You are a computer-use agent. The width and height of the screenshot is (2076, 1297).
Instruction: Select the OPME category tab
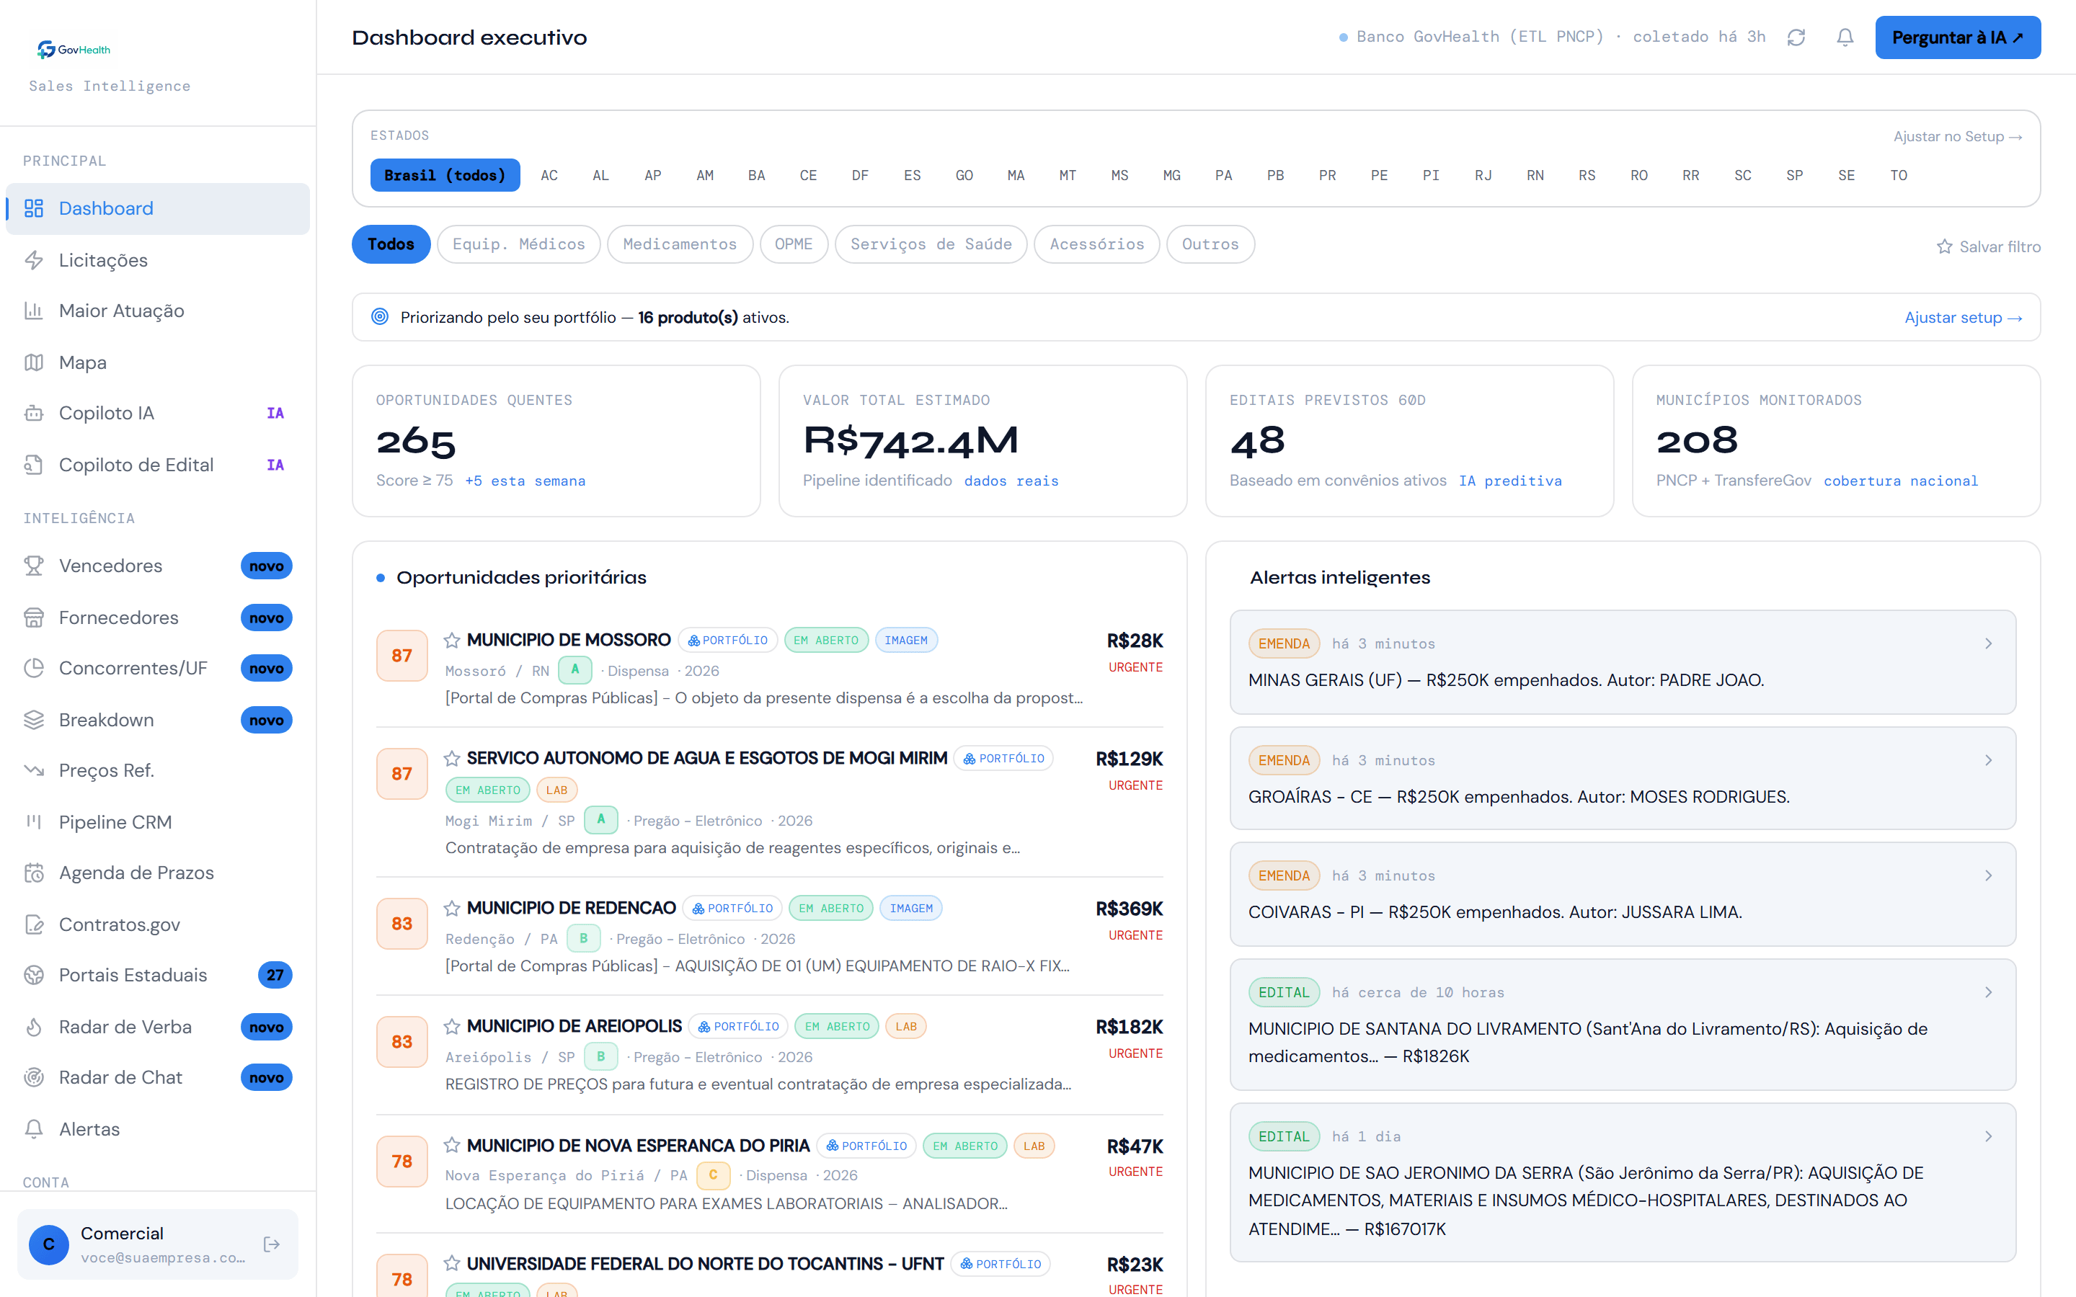[x=794, y=244]
